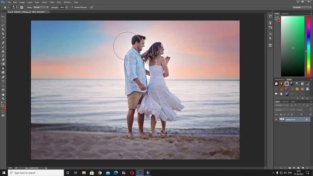Screen dimensions: 313x176
Task: Change the screen mode from the toolbox
Action: [3, 115]
